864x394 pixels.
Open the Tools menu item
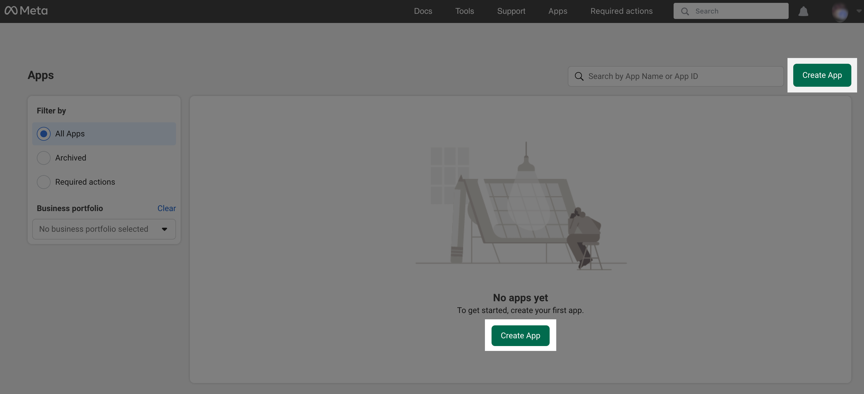click(x=465, y=11)
